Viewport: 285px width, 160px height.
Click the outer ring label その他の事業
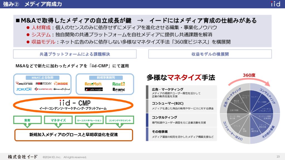pyautogui.click(x=269, y=132)
